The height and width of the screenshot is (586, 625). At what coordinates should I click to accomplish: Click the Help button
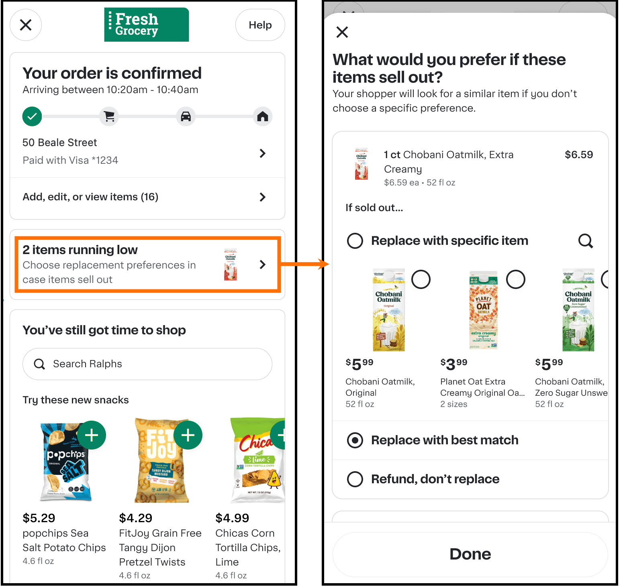click(260, 25)
